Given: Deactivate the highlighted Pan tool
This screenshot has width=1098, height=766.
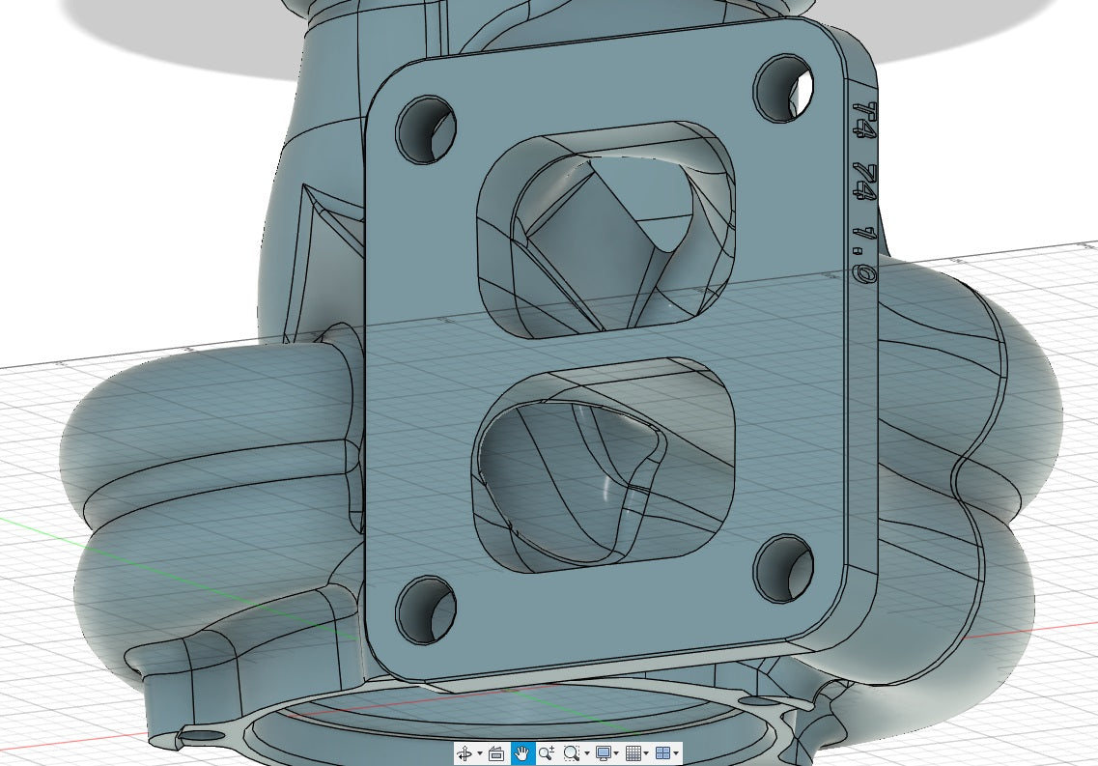Looking at the screenshot, I should 522,752.
